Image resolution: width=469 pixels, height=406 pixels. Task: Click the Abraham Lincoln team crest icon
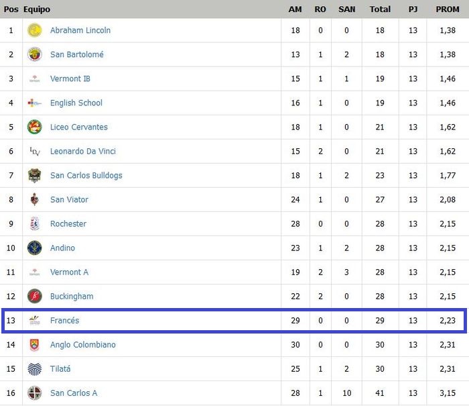(35, 30)
